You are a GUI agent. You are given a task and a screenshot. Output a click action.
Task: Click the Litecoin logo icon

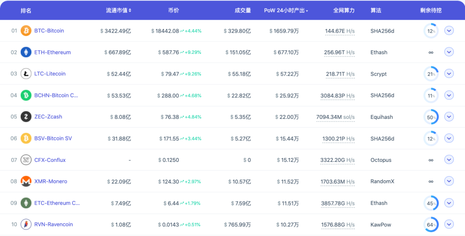[26, 74]
